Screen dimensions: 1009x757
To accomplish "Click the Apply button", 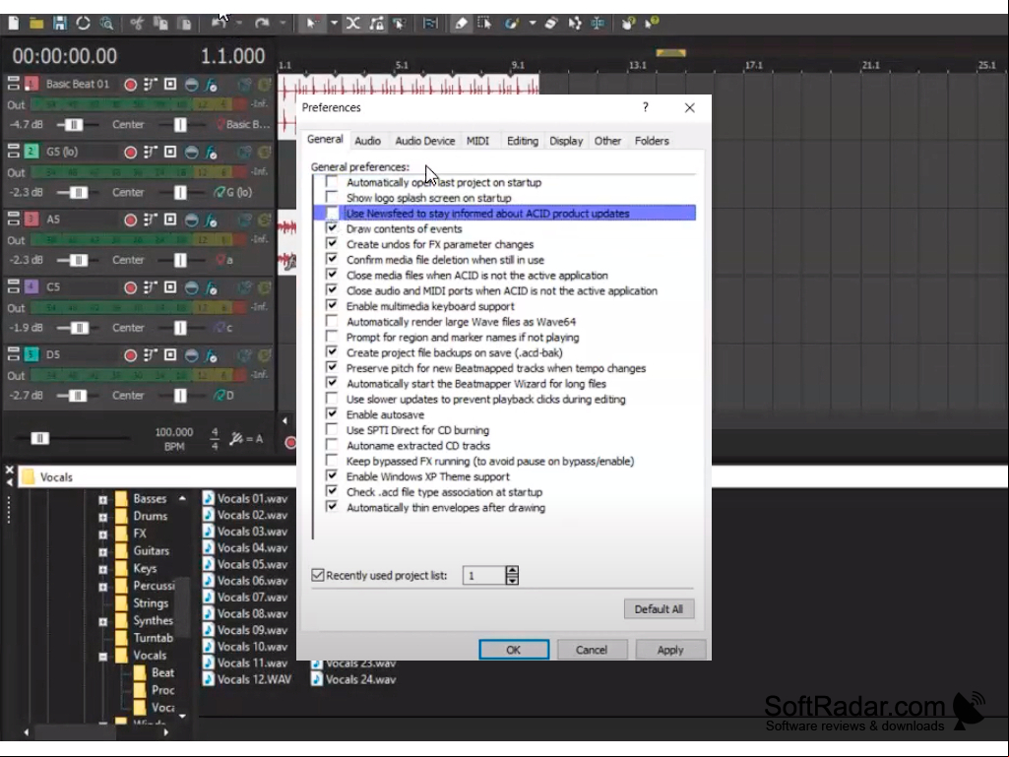I will (x=670, y=650).
